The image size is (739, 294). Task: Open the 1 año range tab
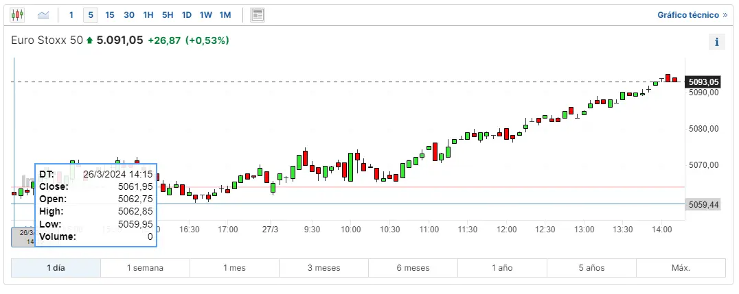[x=503, y=268]
